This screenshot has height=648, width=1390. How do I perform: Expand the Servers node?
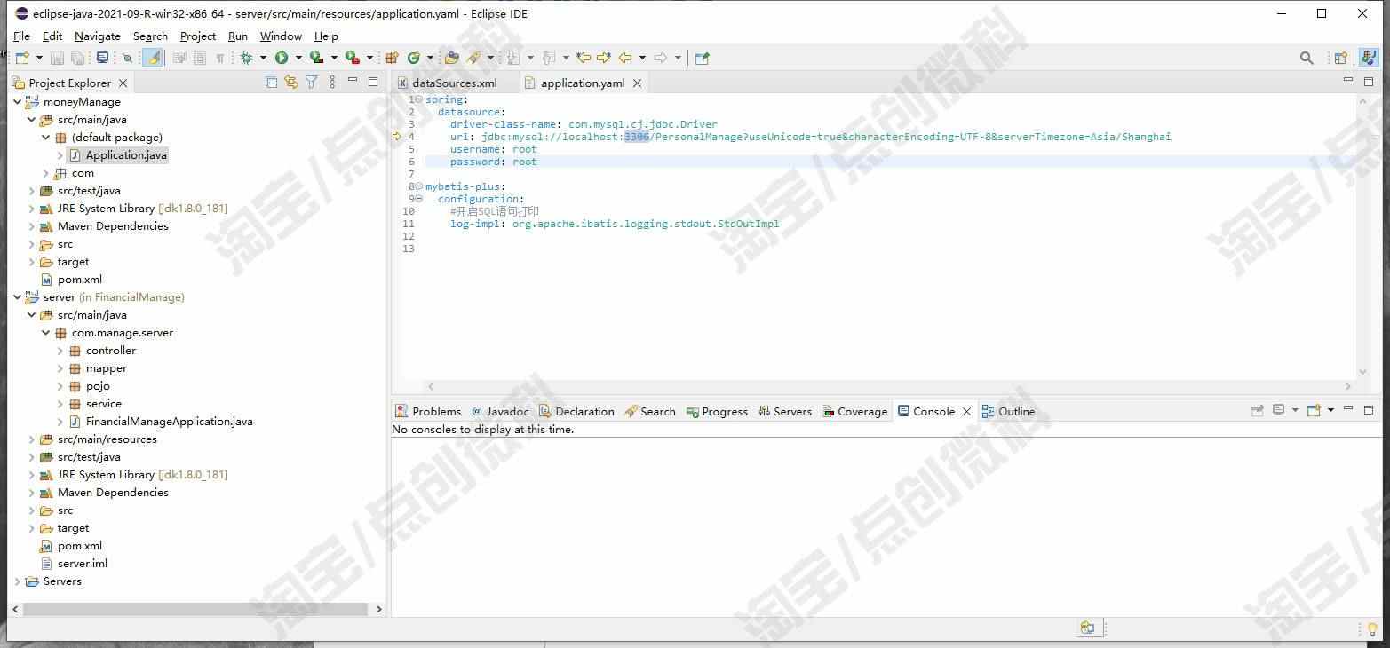[17, 581]
